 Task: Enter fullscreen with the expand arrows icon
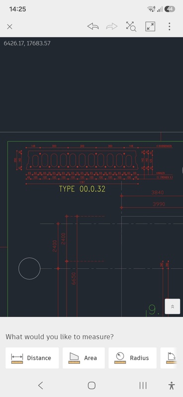coord(150,26)
